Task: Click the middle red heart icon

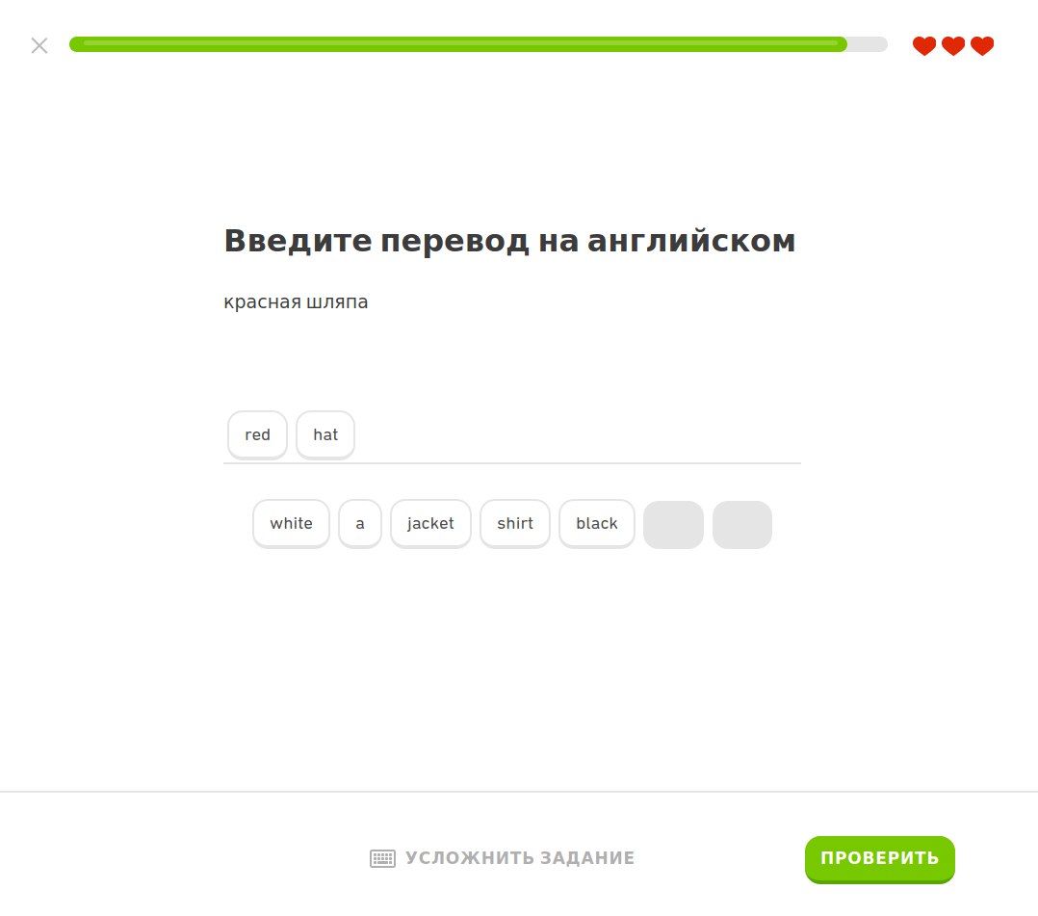Action: coord(953,45)
